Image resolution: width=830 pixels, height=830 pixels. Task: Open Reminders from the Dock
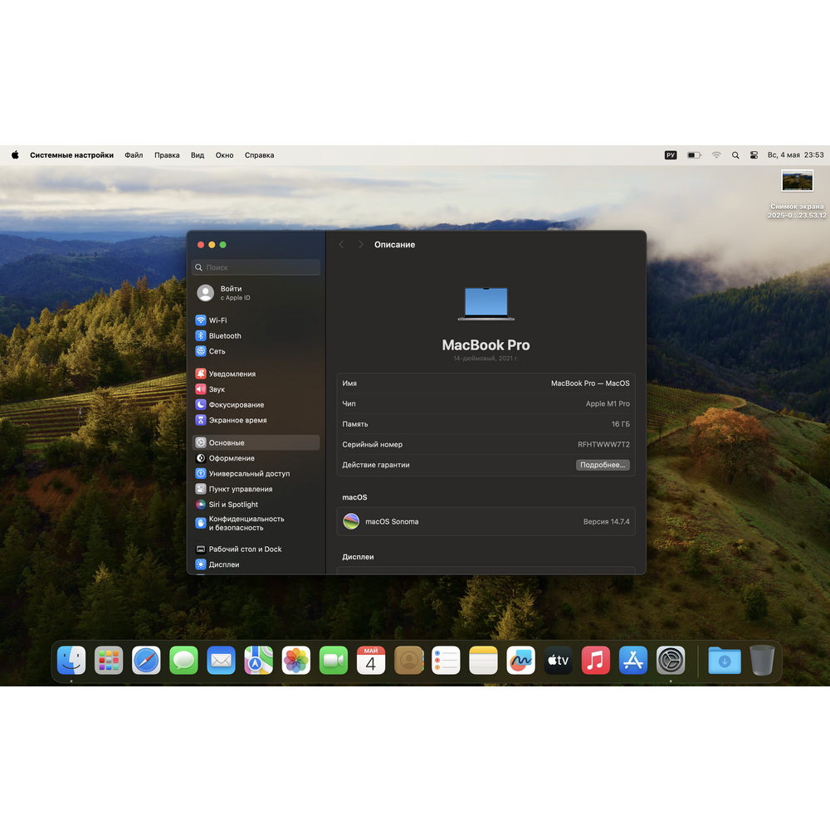click(446, 660)
